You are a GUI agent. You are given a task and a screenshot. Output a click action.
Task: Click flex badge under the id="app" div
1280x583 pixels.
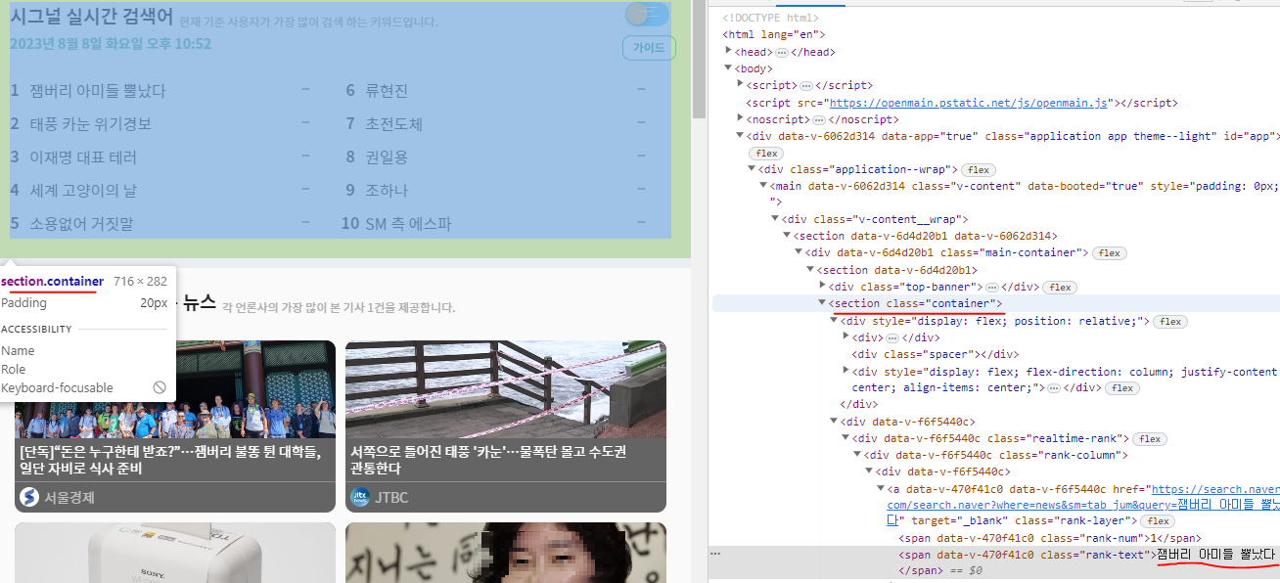point(766,154)
